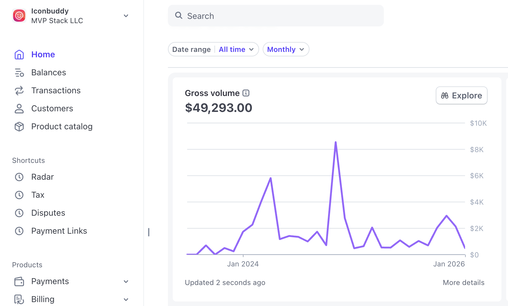Open Product catalog in sidebar
Screen dimensions: 508x306
[x=62, y=127]
